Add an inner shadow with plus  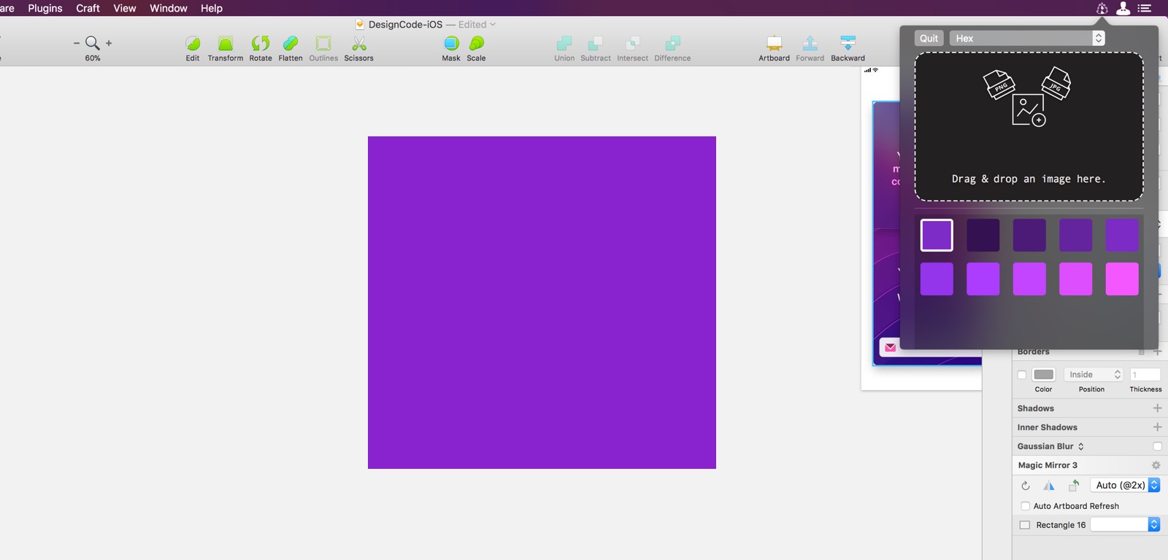point(1157,427)
